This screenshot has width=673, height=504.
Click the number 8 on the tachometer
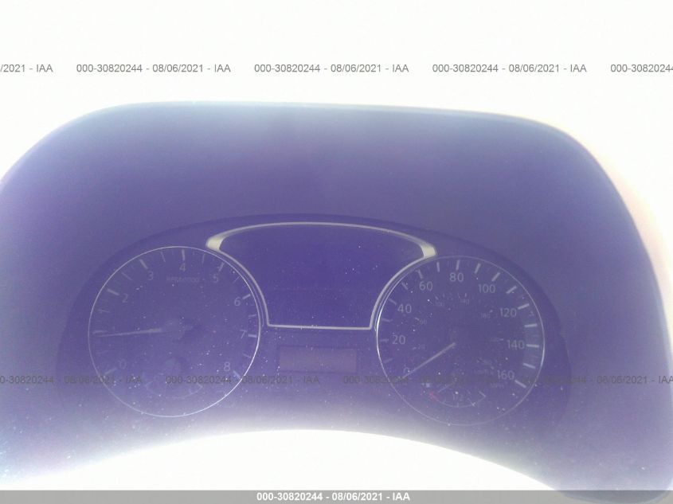pyautogui.click(x=227, y=366)
